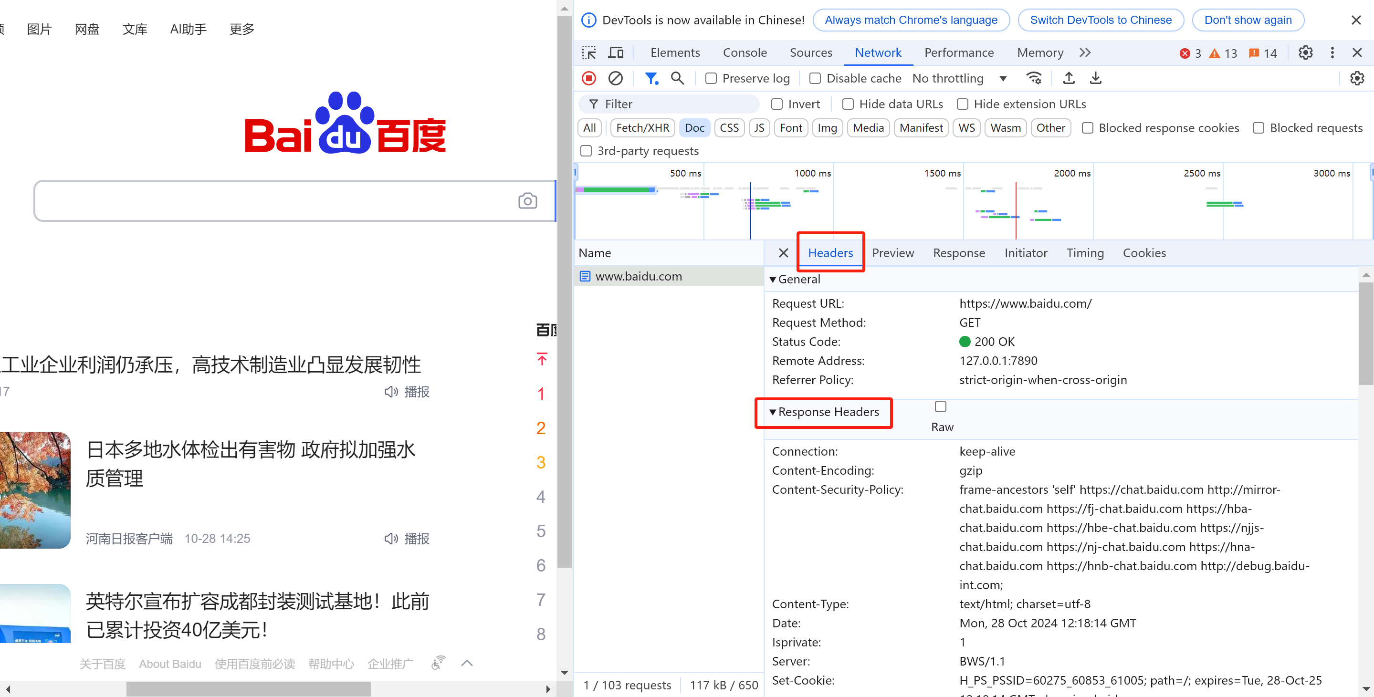The image size is (1374, 697).
Task: Expand more DevTools tabs chevron
Action: [x=1085, y=53]
